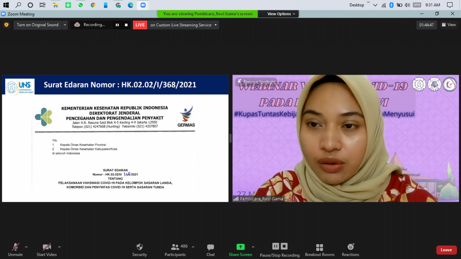The height and width of the screenshot is (259, 461).
Task: Pause recording in the bottom toolbar
Action: pyautogui.click(x=276, y=246)
